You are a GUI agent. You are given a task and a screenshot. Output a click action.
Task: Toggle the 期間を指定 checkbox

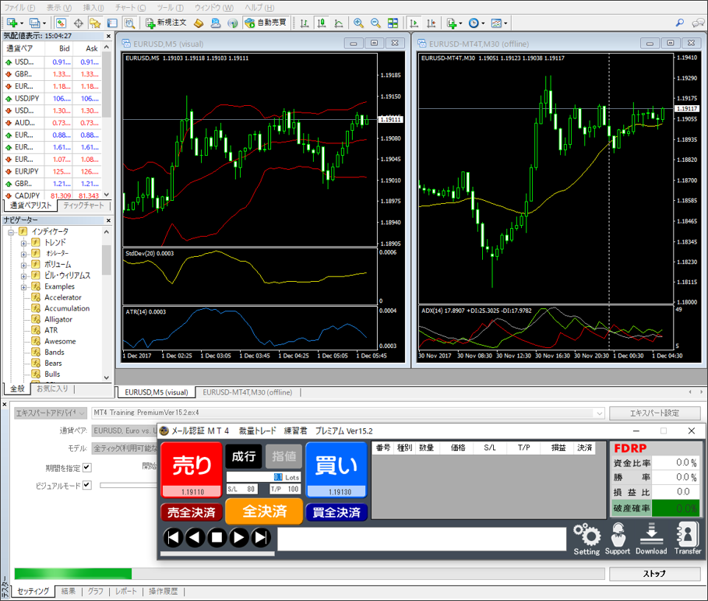pos(87,468)
